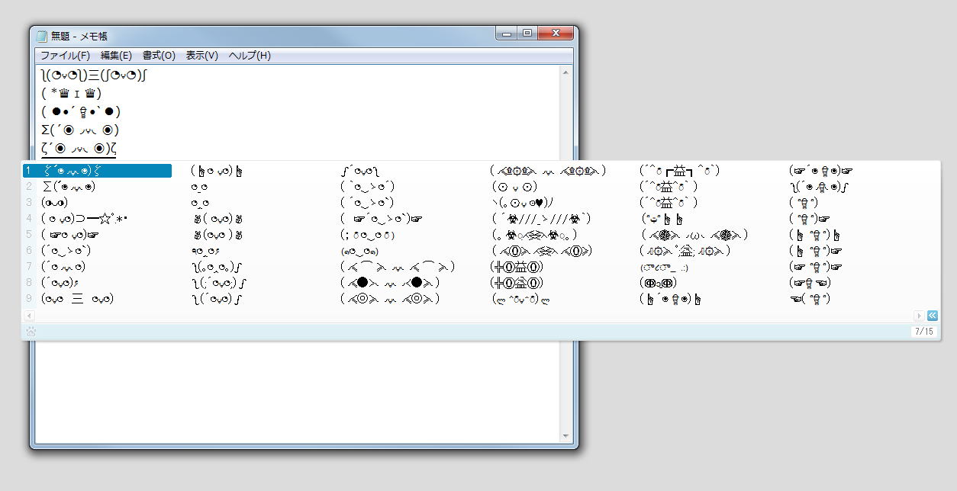Open the 編集(E) menu
The image size is (957, 491).
pos(114,55)
